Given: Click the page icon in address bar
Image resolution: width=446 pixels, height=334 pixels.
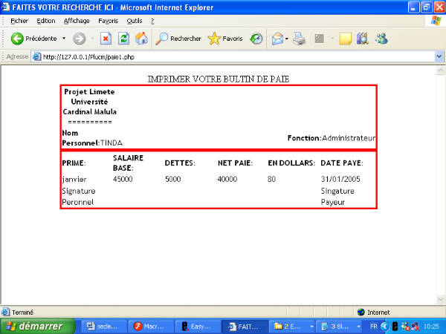Looking at the screenshot, I should (36, 57).
